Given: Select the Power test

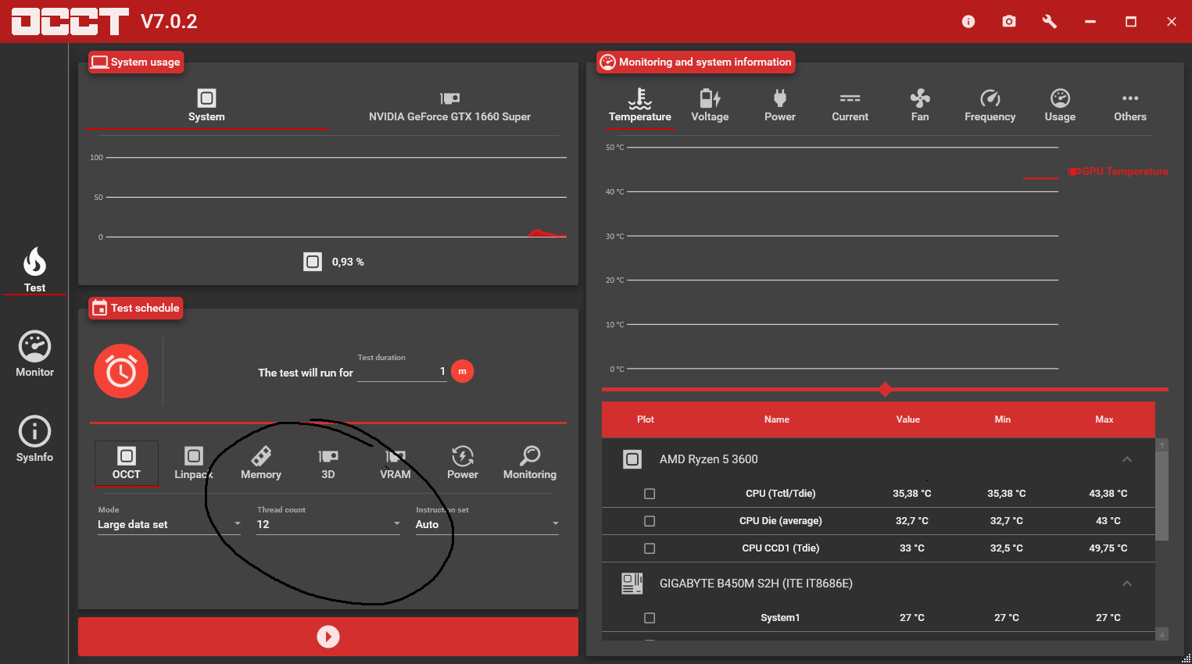Looking at the screenshot, I should (463, 463).
